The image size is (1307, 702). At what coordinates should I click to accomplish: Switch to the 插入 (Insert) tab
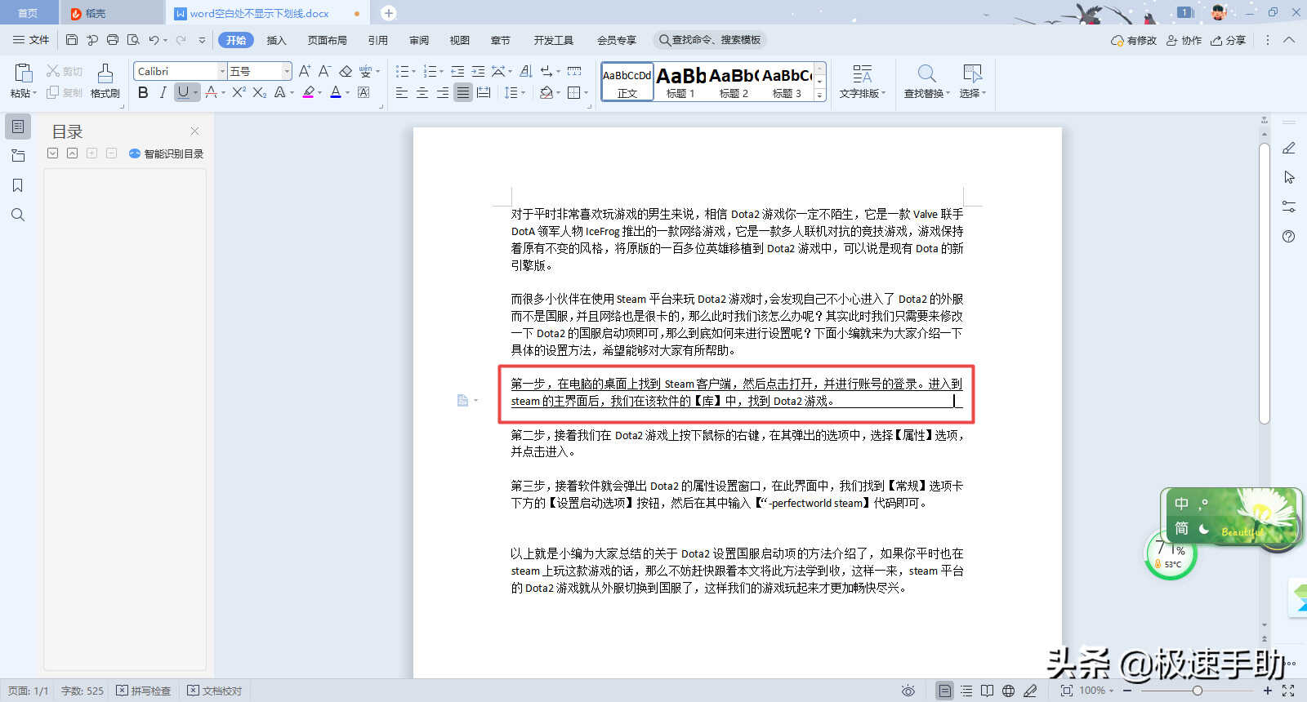[276, 40]
